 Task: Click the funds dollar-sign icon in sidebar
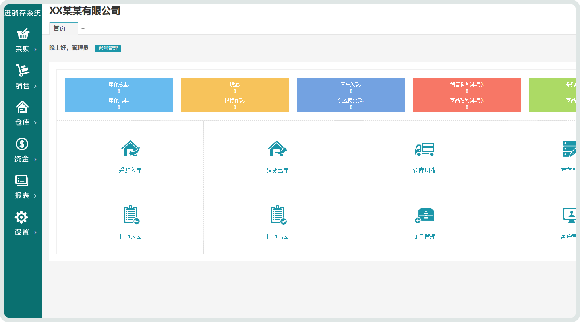coord(22,144)
